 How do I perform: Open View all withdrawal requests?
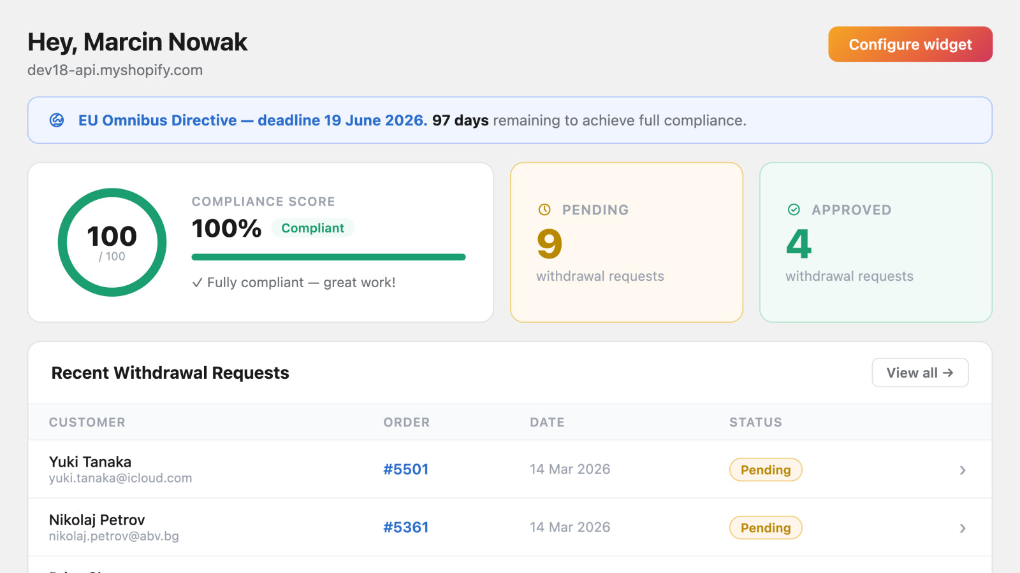point(920,372)
